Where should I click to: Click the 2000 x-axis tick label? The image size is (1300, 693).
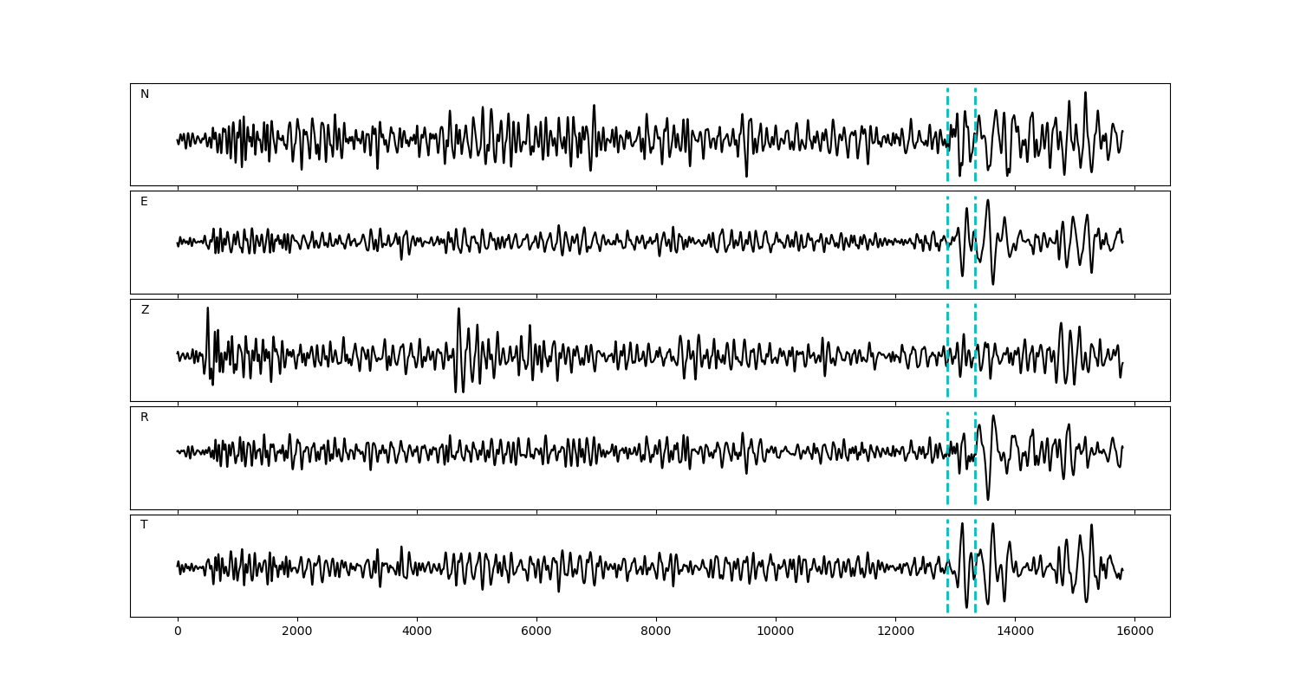pyautogui.click(x=297, y=632)
